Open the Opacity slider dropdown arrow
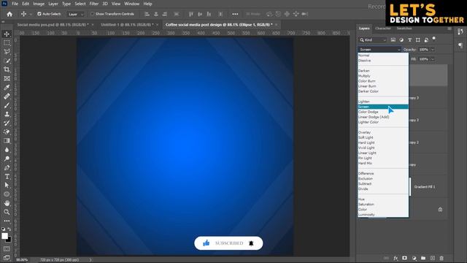The height and width of the screenshot is (263, 467). (x=433, y=50)
